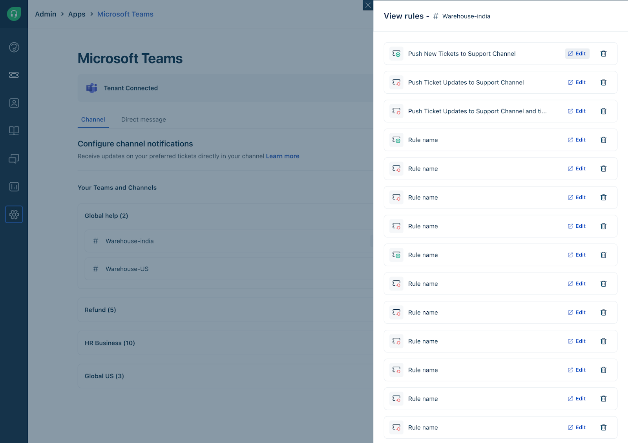The width and height of the screenshot is (628, 443).
Task: Open the Reports chart icon in sidebar
Action: (x=14, y=187)
